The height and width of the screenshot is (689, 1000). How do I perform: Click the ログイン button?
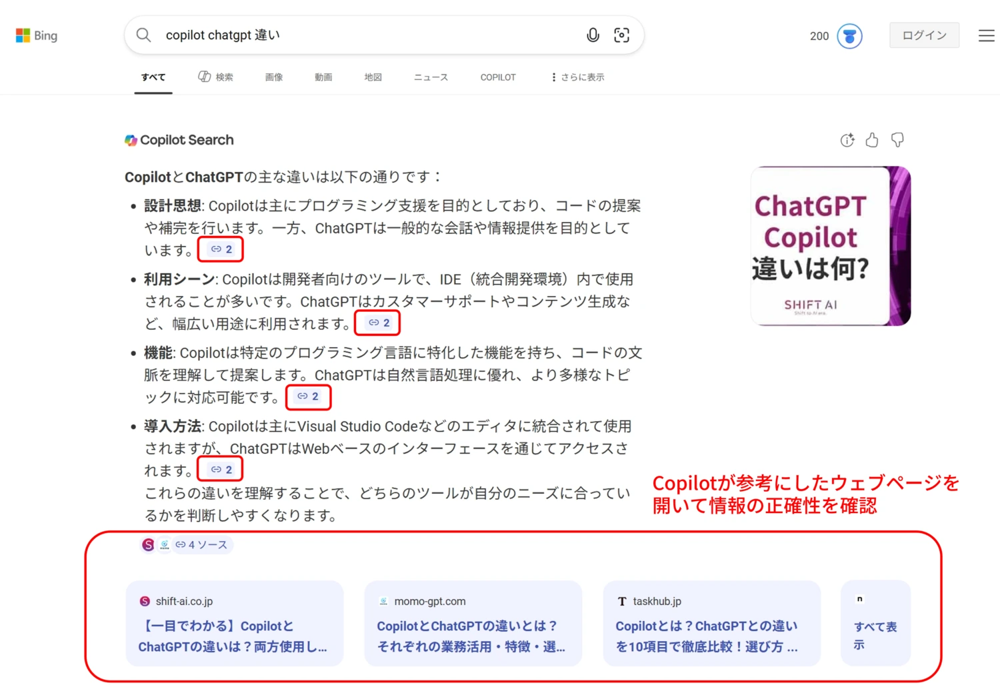point(924,35)
